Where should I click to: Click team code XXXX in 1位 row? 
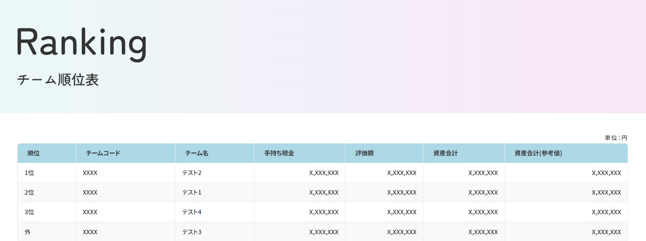90,173
